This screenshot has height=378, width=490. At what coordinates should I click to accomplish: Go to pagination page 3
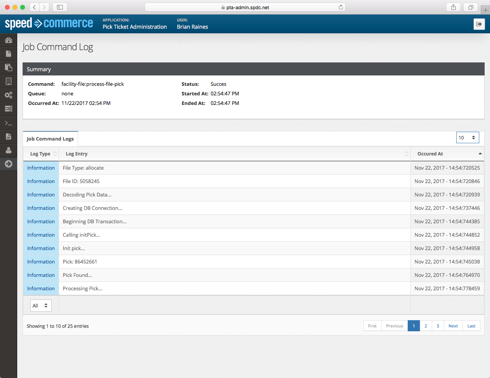click(438, 326)
